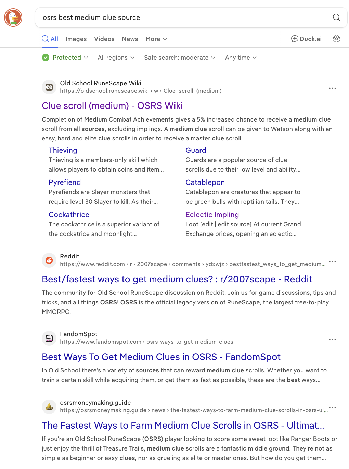Expand the All regions dropdown
Viewport: 349px width, 469px height.
116,58
